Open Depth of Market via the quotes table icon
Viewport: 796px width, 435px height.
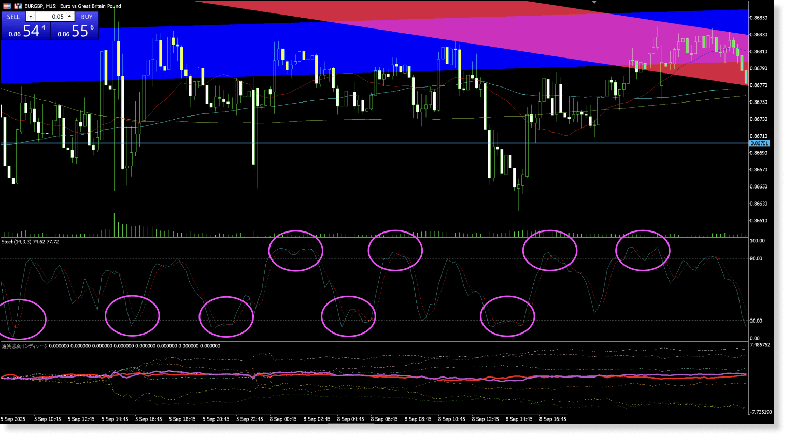[x=7, y=6]
